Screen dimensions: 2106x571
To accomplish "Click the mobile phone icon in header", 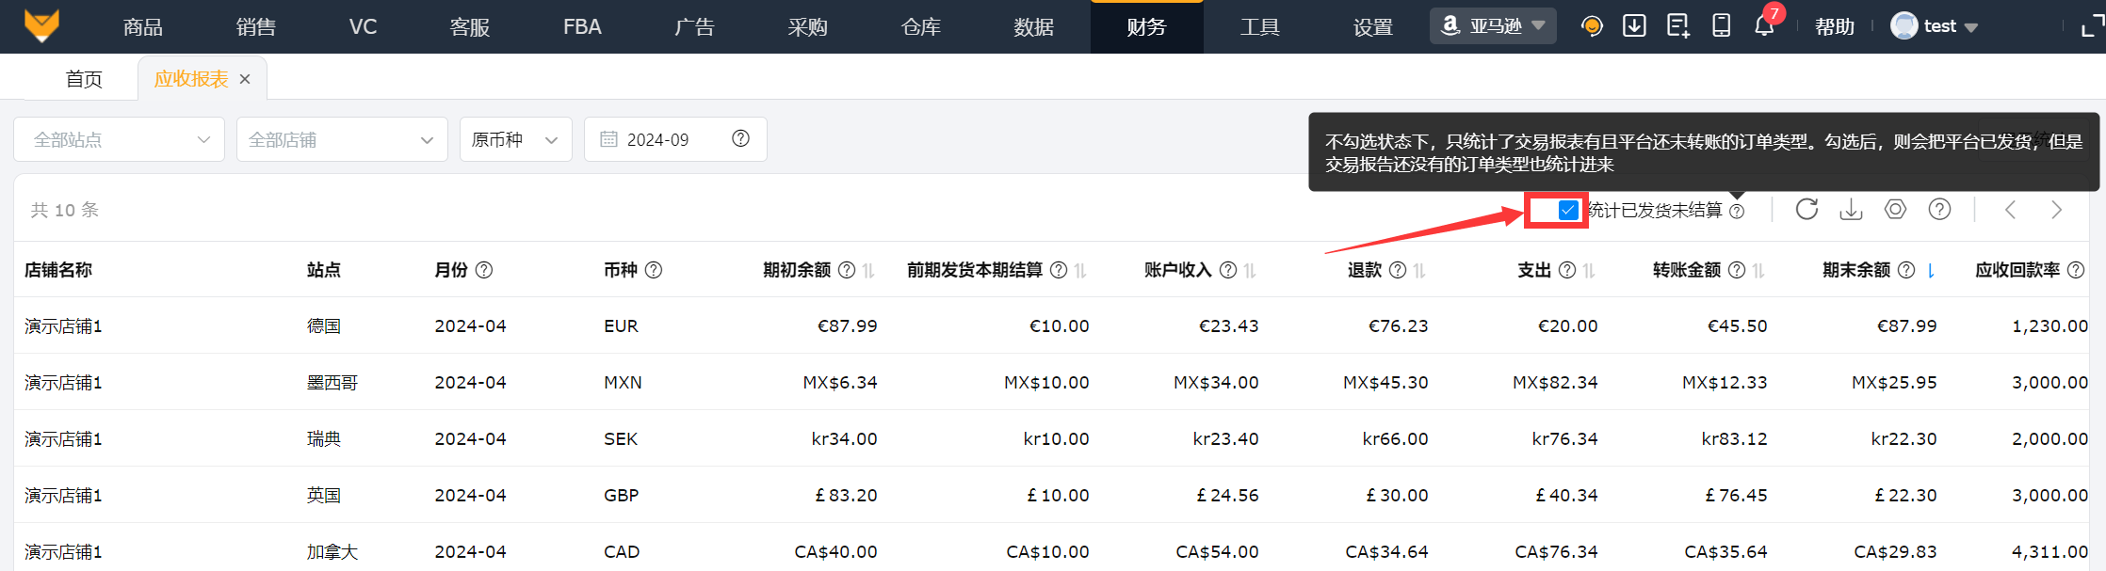I will 1721,25.
